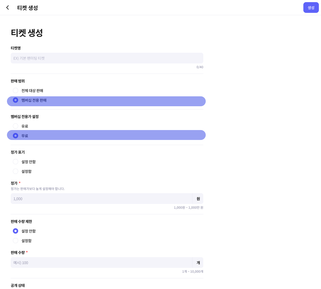Select 설정 안함 under 판매 수량 제한

click(x=16, y=231)
